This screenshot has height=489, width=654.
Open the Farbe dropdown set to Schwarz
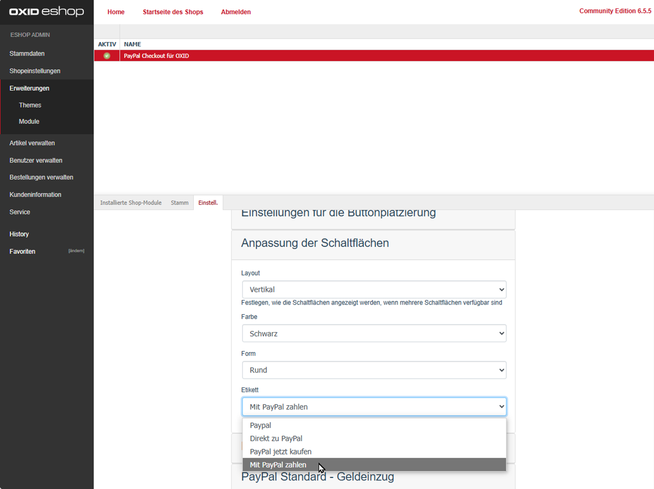[374, 333]
